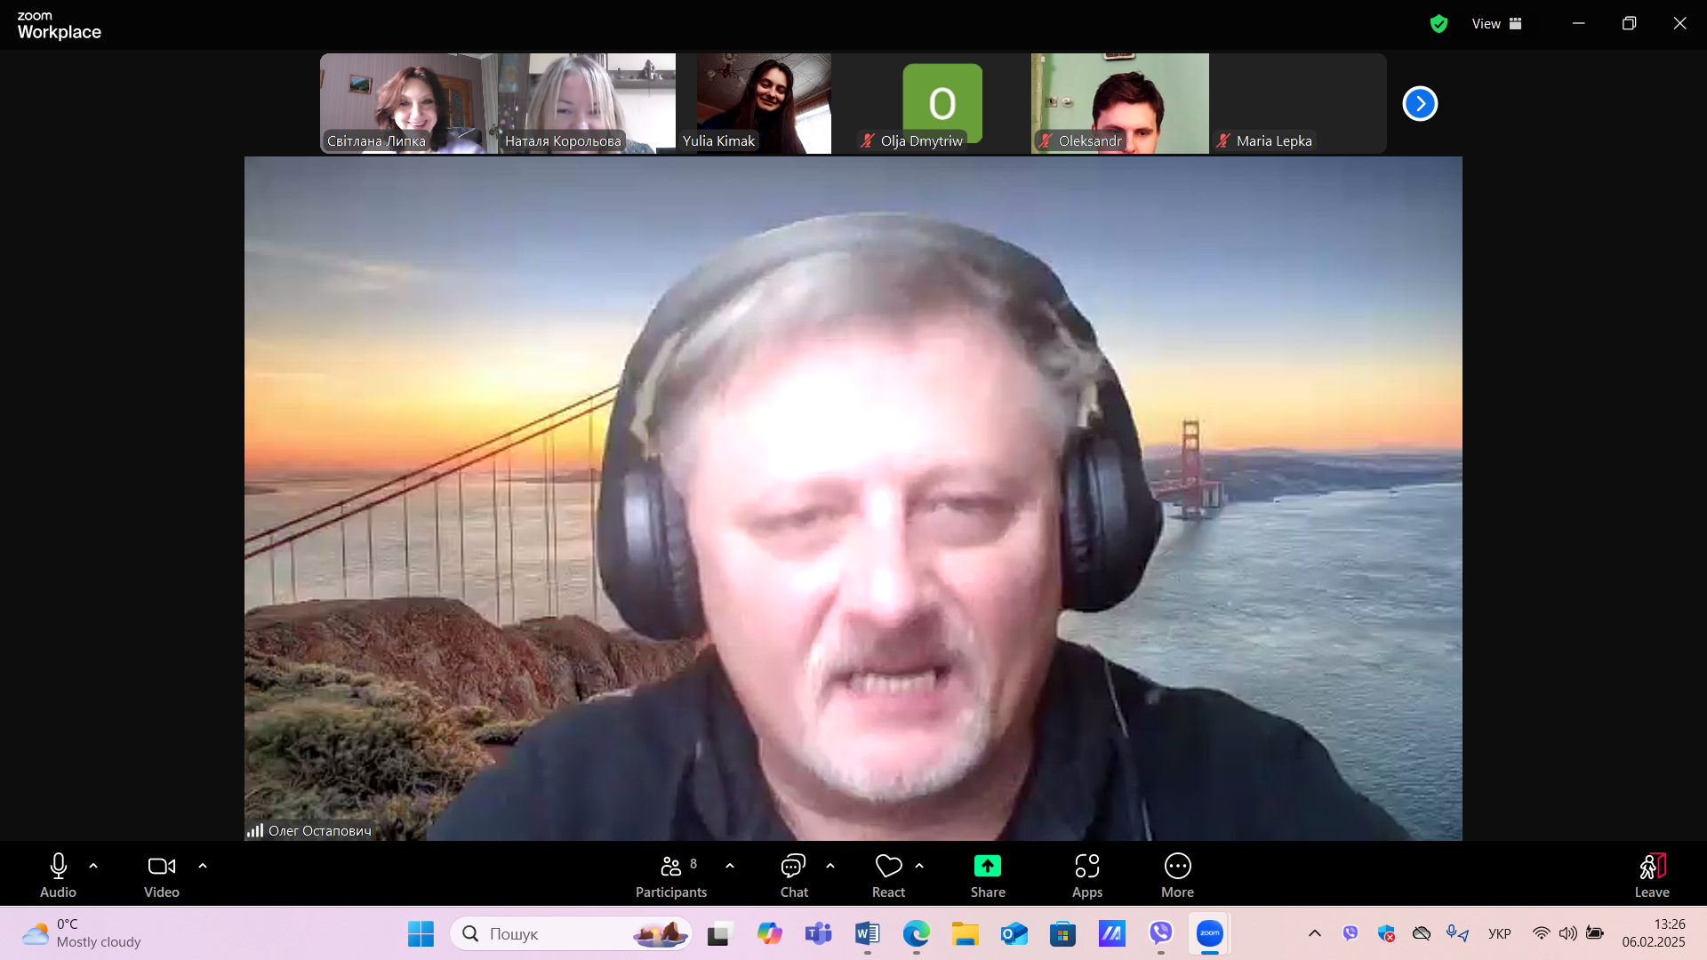Open the Participants list
Image resolution: width=1707 pixels, height=960 pixels.
(671, 876)
